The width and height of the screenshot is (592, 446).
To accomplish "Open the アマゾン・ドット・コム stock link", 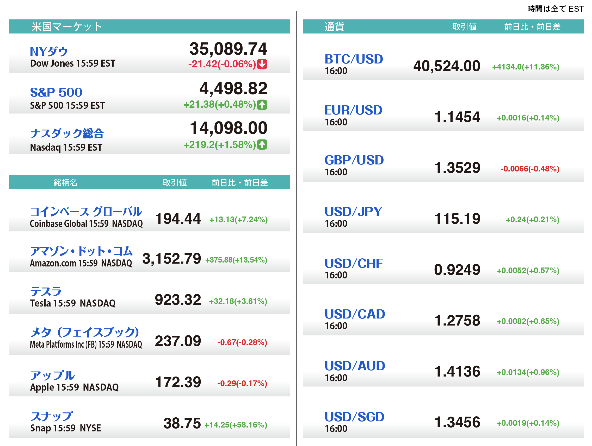I will pyautogui.click(x=81, y=251).
